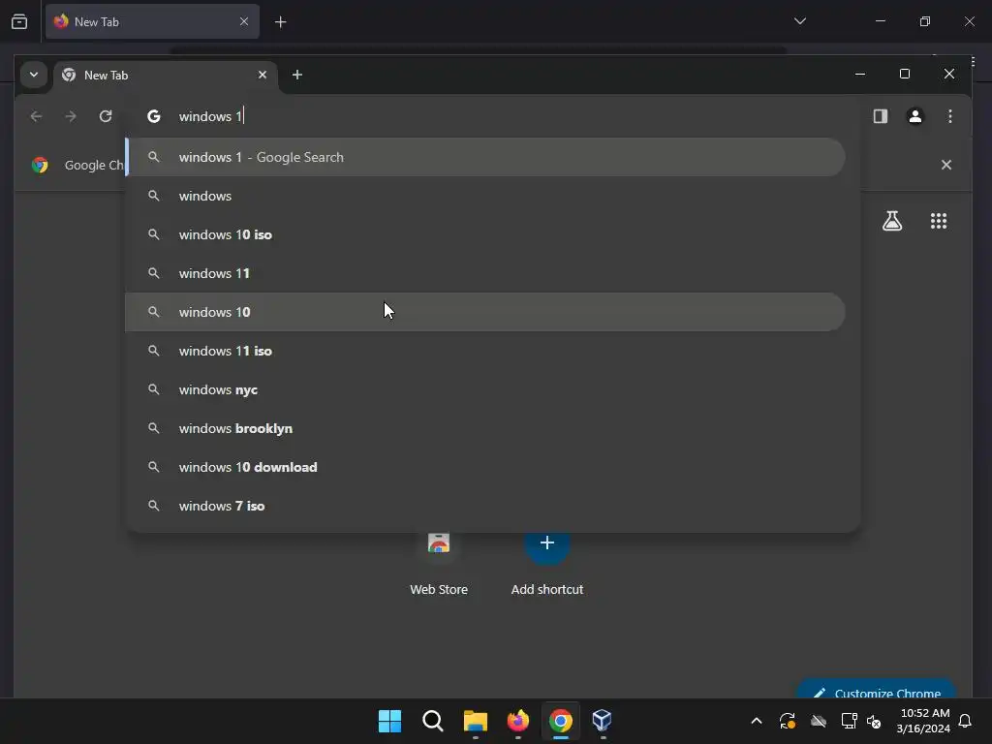This screenshot has height=744, width=992.
Task: Choose the 'windows nyc' suggestion
Action: click(485, 389)
